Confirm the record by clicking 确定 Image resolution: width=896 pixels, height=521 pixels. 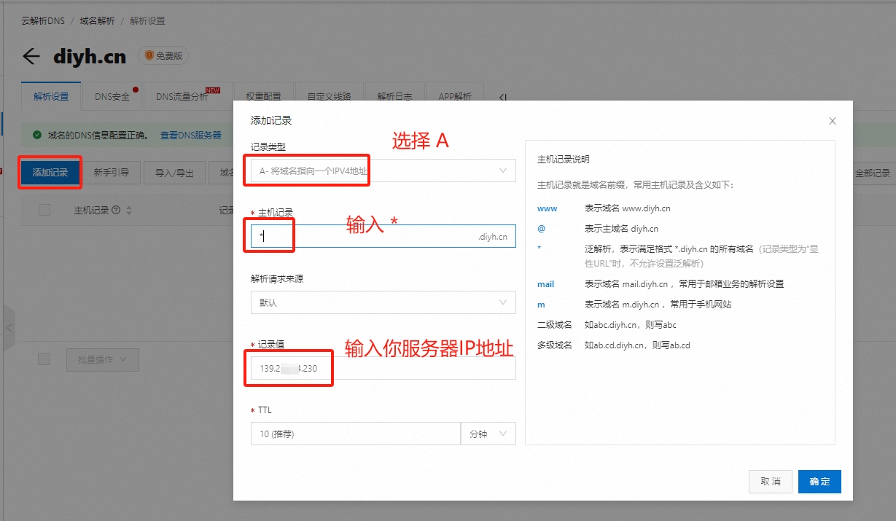pos(819,481)
